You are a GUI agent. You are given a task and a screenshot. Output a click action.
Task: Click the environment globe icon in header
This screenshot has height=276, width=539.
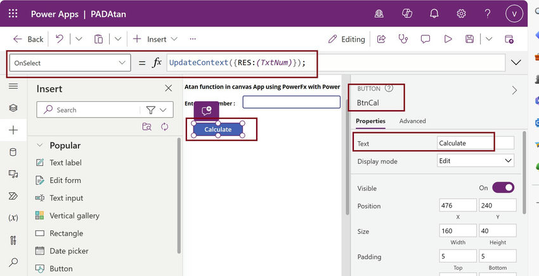(x=379, y=14)
